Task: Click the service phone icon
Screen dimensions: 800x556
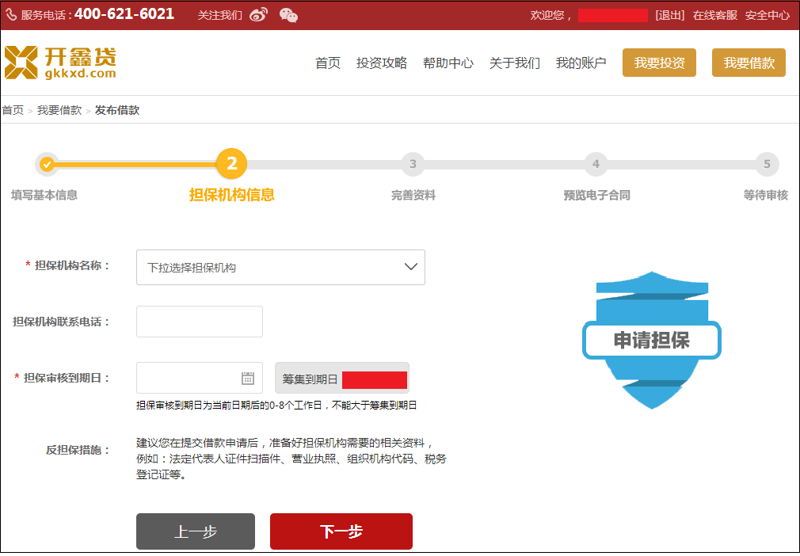Action: coord(11,15)
